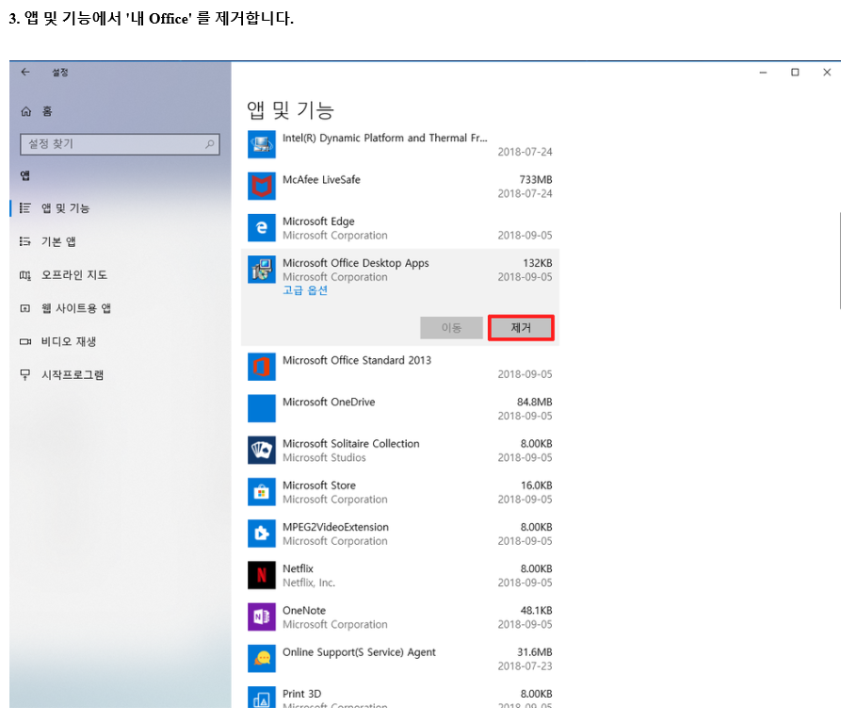Select the OneNote entry name

(304, 610)
